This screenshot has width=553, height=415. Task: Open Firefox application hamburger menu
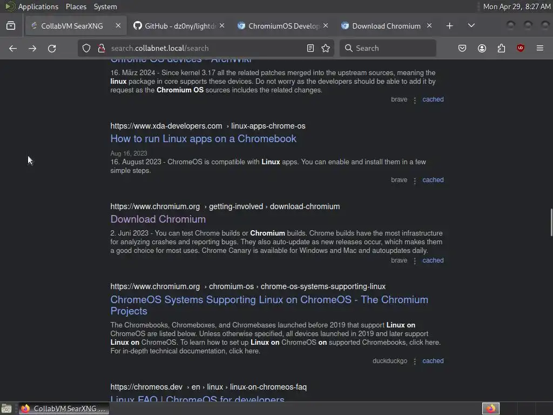point(540,48)
